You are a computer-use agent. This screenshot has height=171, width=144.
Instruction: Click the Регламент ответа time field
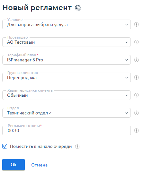[67, 130]
